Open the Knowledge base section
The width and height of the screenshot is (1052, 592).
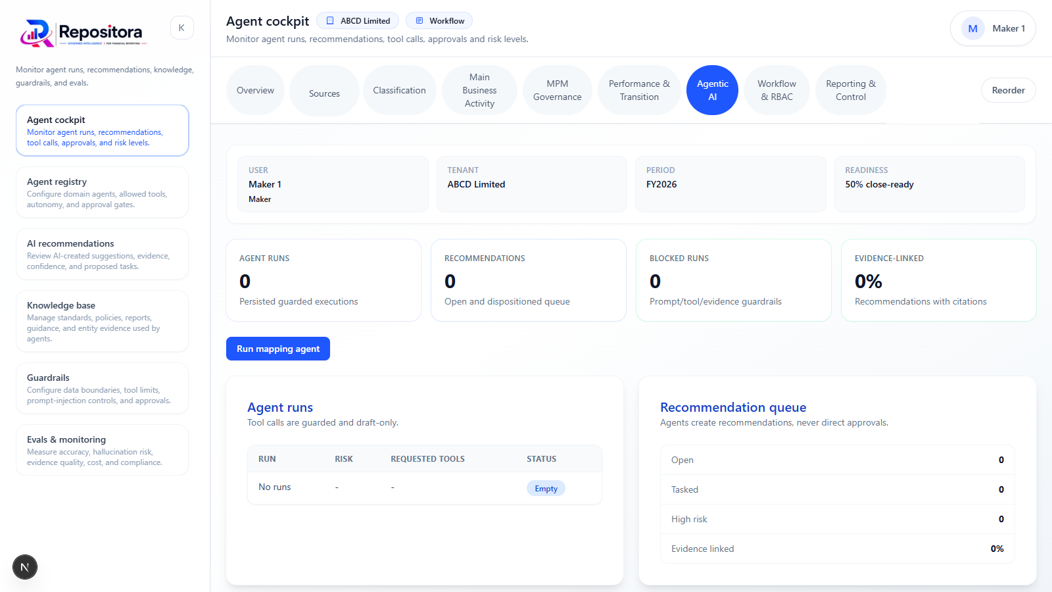pos(103,321)
